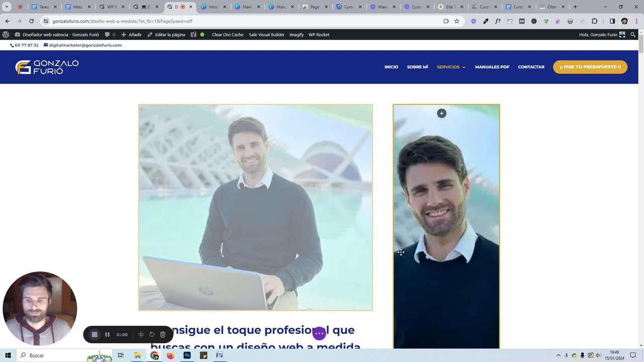Open CONTACTAR page
Viewport: 644px width, 362px height.
pos(531,67)
